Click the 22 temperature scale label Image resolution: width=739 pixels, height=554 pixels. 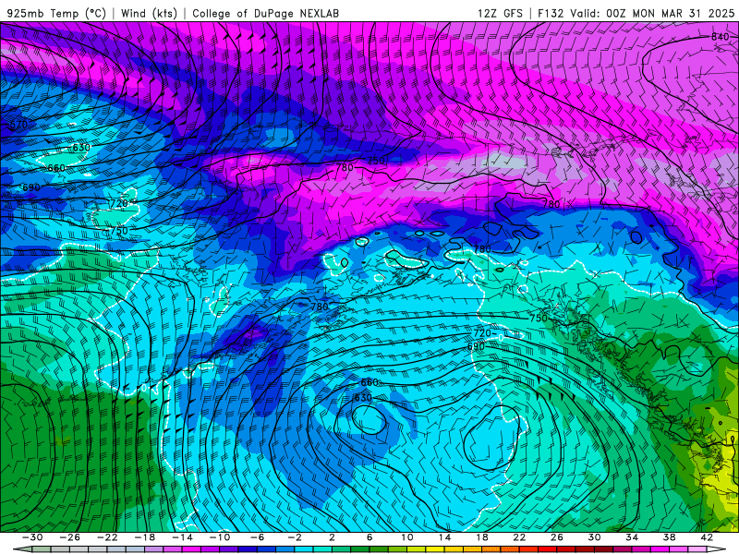click(519, 537)
